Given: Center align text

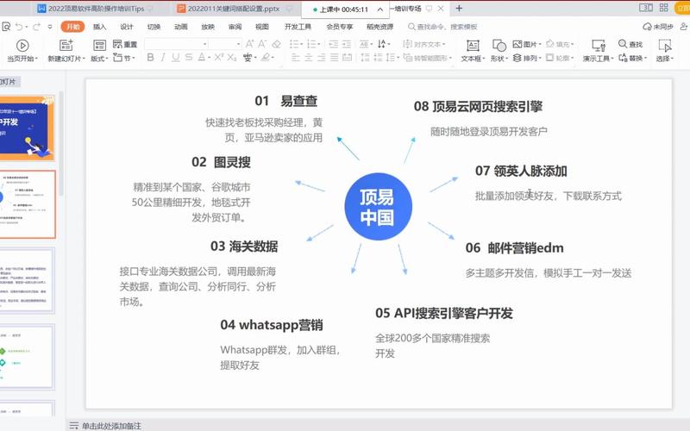Looking at the screenshot, I should click(309, 58).
